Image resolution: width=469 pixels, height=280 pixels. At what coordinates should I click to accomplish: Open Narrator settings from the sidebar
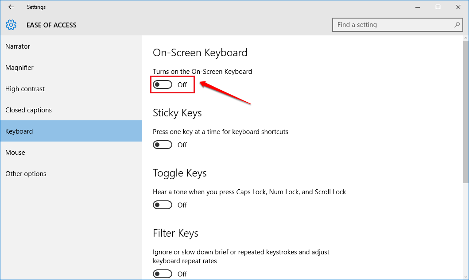(18, 46)
